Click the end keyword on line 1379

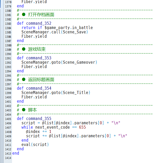pyautogui.click(x=20, y=6)
